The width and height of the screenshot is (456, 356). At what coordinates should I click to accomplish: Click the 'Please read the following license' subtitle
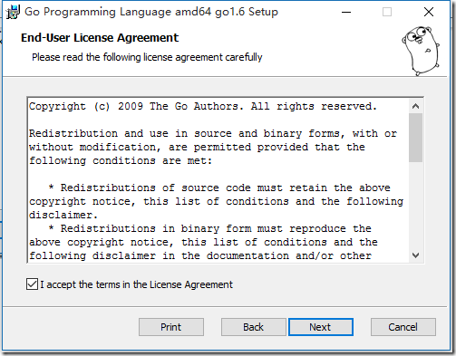pos(147,57)
